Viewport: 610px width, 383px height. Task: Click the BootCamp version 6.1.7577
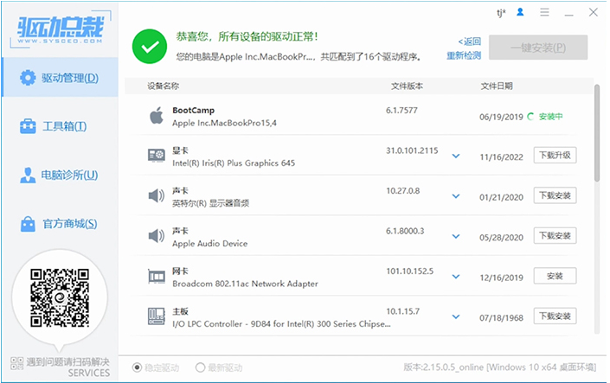point(401,111)
